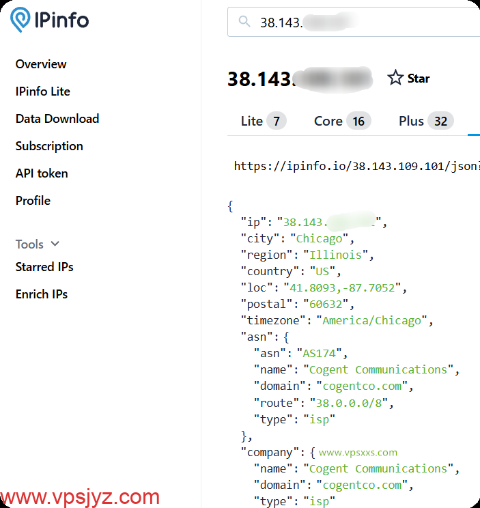This screenshot has height=508, width=480.
Task: Select the route "38.0.0.0/8"
Action: pos(348,403)
